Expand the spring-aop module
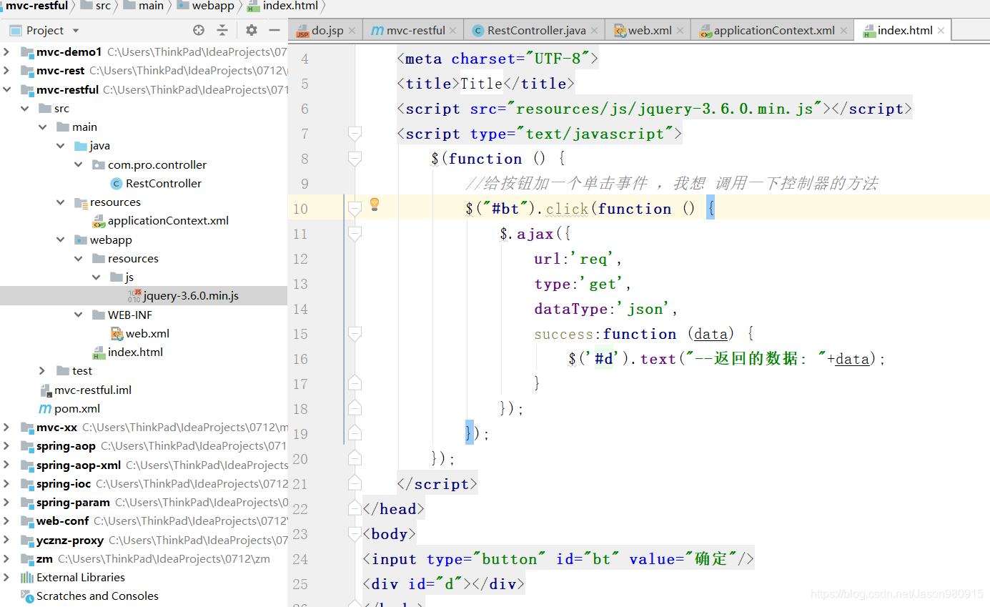This screenshot has height=607, width=990. pos(6,446)
